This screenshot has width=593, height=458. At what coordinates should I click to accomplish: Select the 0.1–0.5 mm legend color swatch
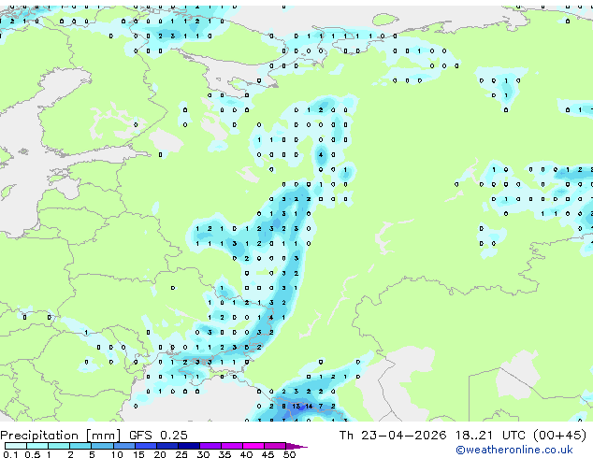[16, 446]
